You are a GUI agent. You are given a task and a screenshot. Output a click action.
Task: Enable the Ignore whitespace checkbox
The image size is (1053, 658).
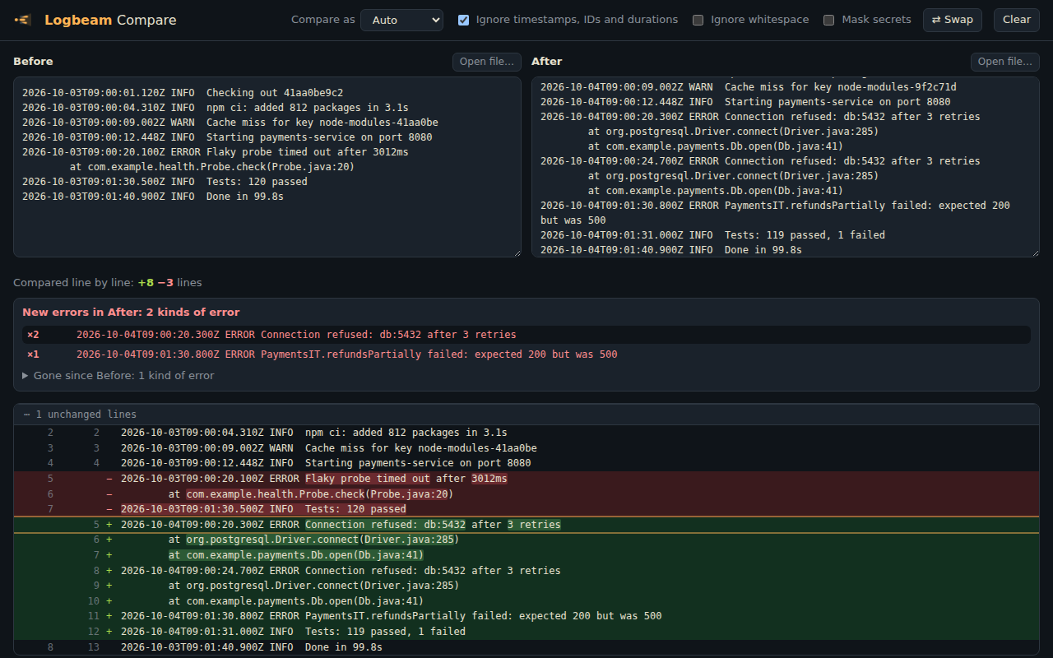pyautogui.click(x=698, y=20)
